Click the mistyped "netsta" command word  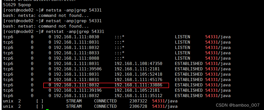[x=53, y=10]
